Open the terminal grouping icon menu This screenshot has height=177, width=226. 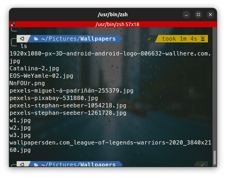point(13,24)
